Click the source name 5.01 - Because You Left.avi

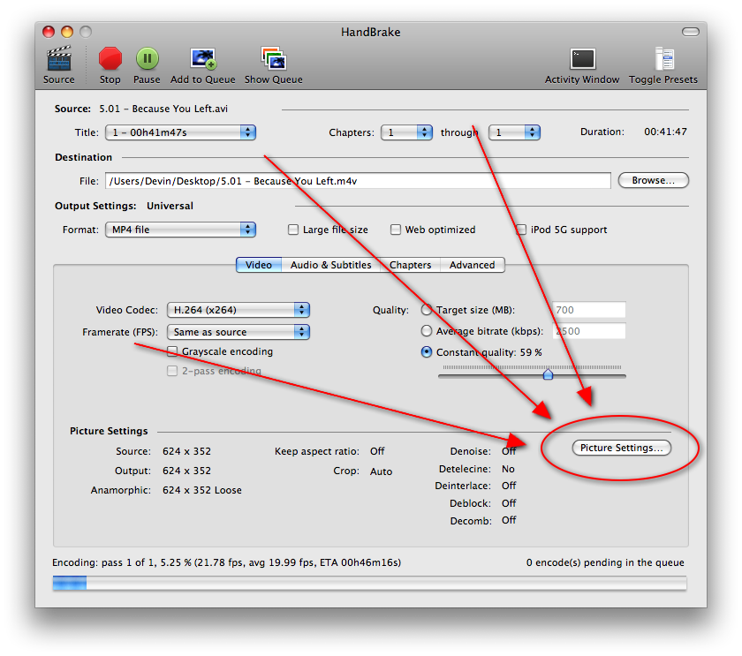tap(163, 109)
